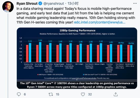
Task: Open the @ryanshrout handle
Action: [x=54, y=4]
